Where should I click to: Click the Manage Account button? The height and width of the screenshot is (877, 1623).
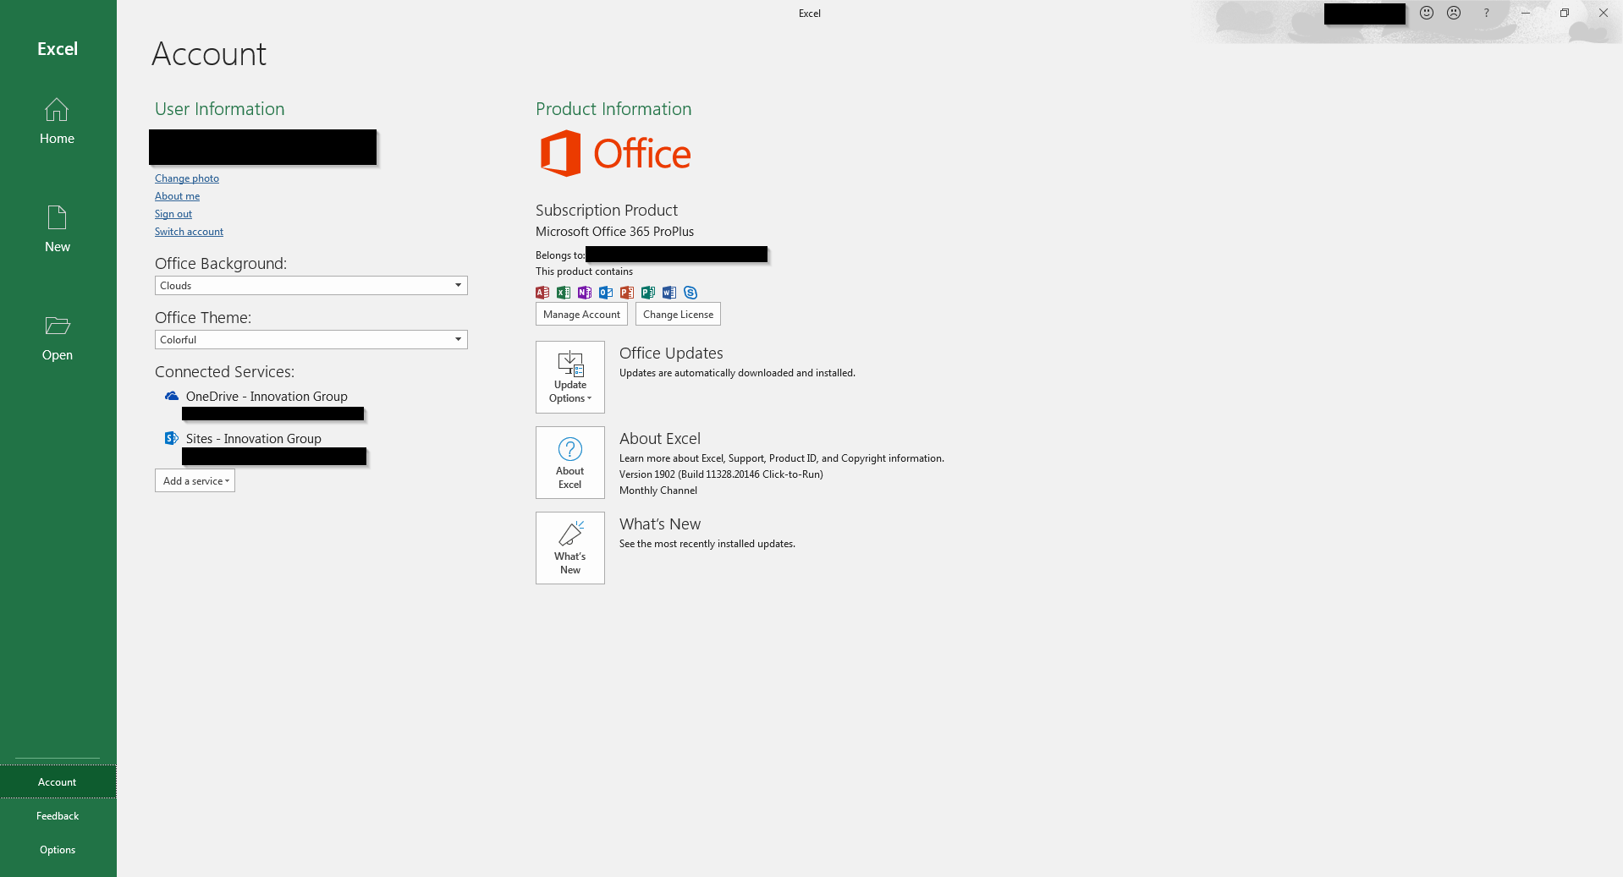[x=581, y=315]
